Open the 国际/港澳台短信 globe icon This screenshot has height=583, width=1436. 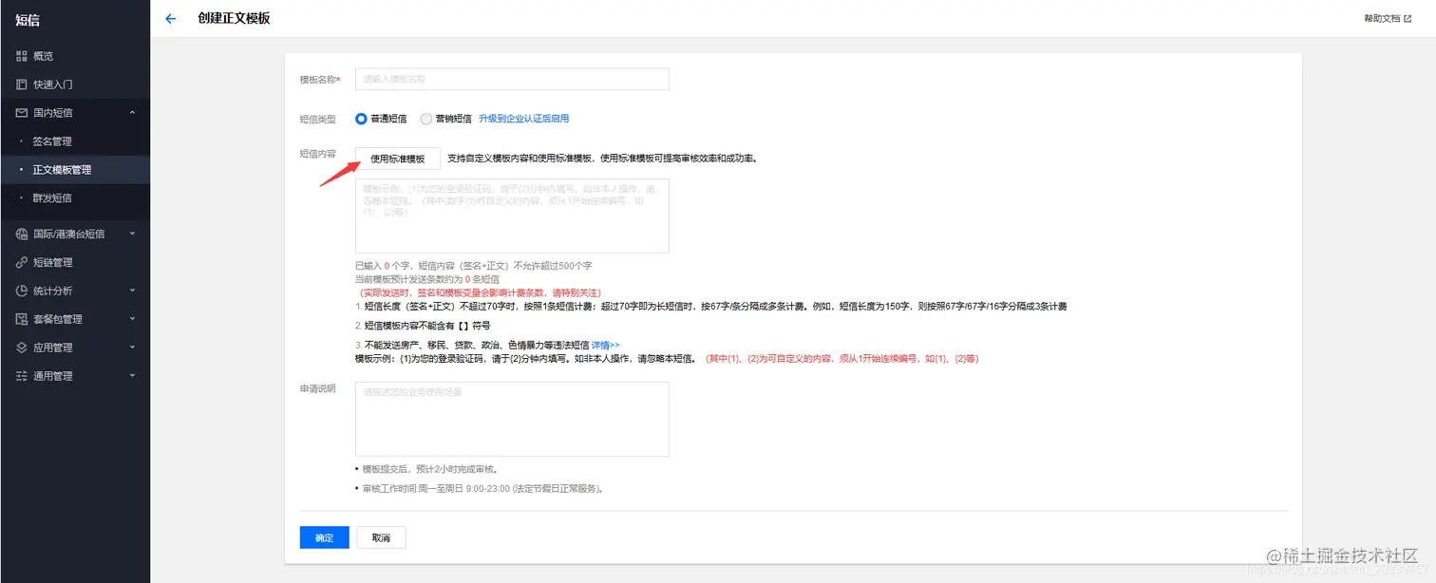coord(21,234)
